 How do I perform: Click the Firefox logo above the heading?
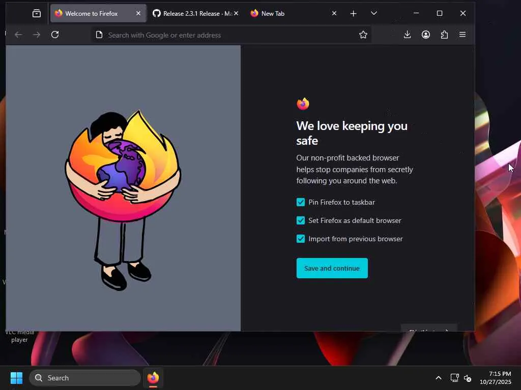[303, 104]
